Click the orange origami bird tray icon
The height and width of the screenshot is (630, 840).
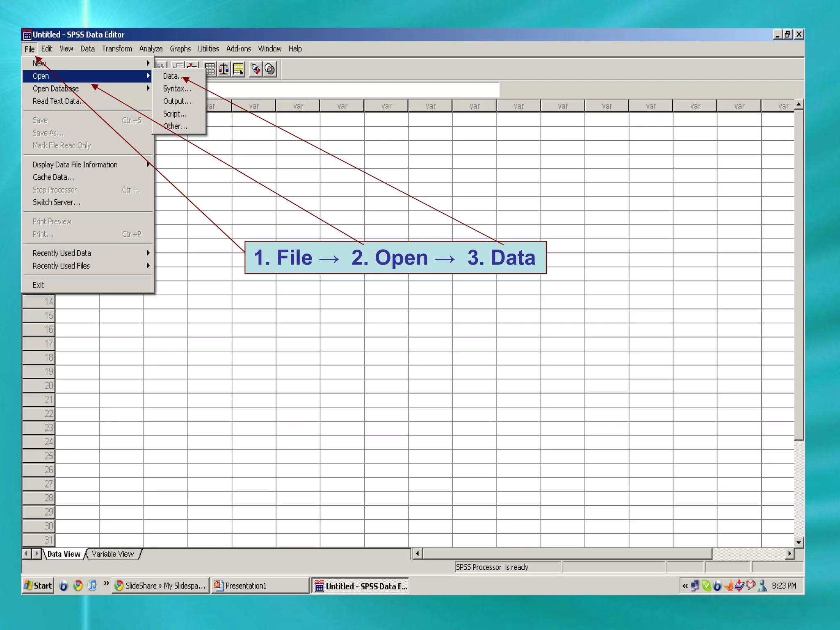[728, 585]
